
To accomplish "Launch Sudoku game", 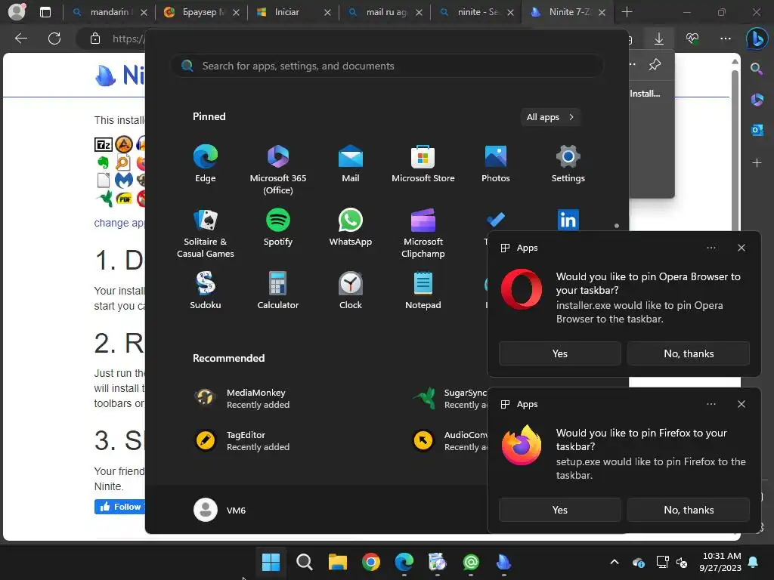I will coord(206,291).
